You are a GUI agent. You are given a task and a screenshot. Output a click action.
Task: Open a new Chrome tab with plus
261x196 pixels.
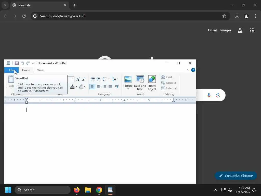pyautogui.click(x=74, y=5)
